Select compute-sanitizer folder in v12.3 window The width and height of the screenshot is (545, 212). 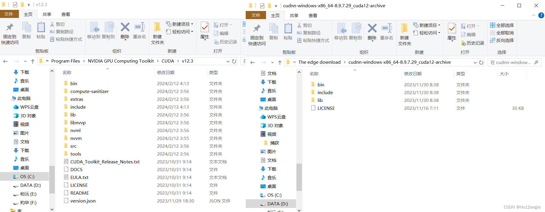point(89,91)
